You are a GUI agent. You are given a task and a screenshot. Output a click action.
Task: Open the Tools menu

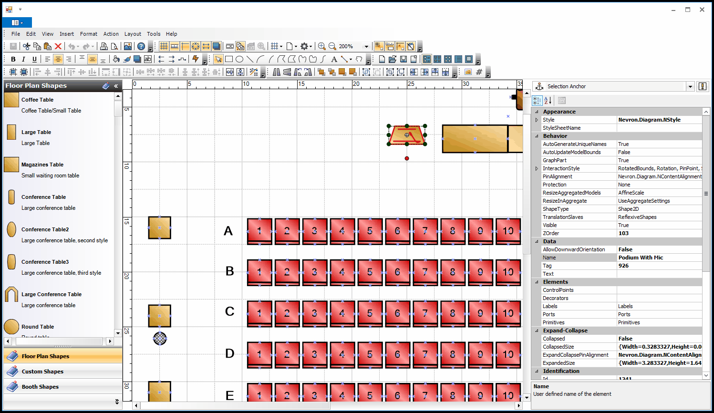tap(154, 34)
